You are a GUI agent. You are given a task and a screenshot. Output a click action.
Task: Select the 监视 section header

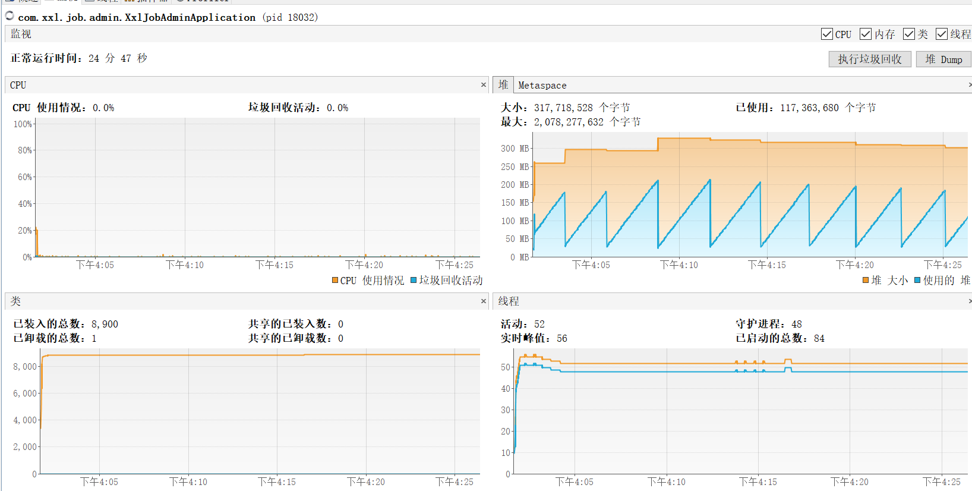pos(21,34)
